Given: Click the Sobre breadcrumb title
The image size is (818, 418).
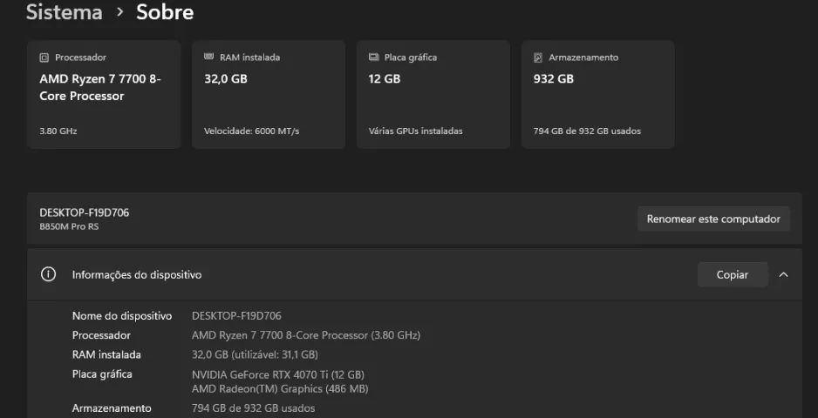Looking at the screenshot, I should click(165, 11).
